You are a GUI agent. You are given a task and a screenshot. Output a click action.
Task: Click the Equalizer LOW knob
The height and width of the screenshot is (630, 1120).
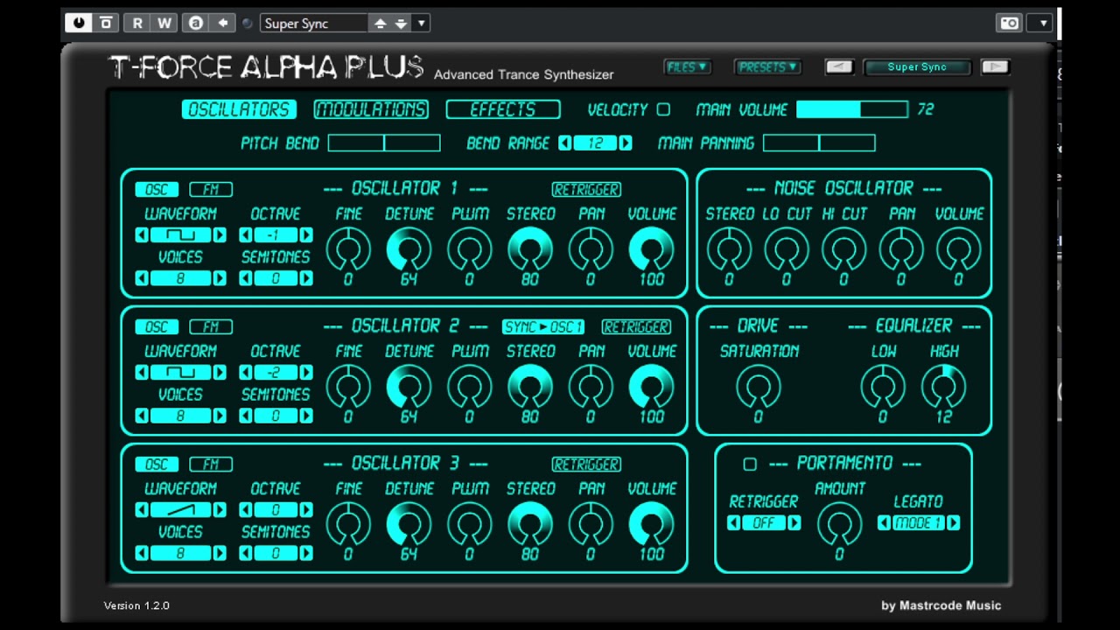point(883,387)
